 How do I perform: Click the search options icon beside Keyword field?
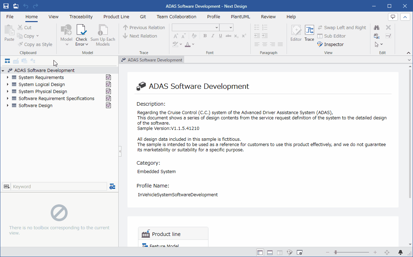(x=112, y=186)
